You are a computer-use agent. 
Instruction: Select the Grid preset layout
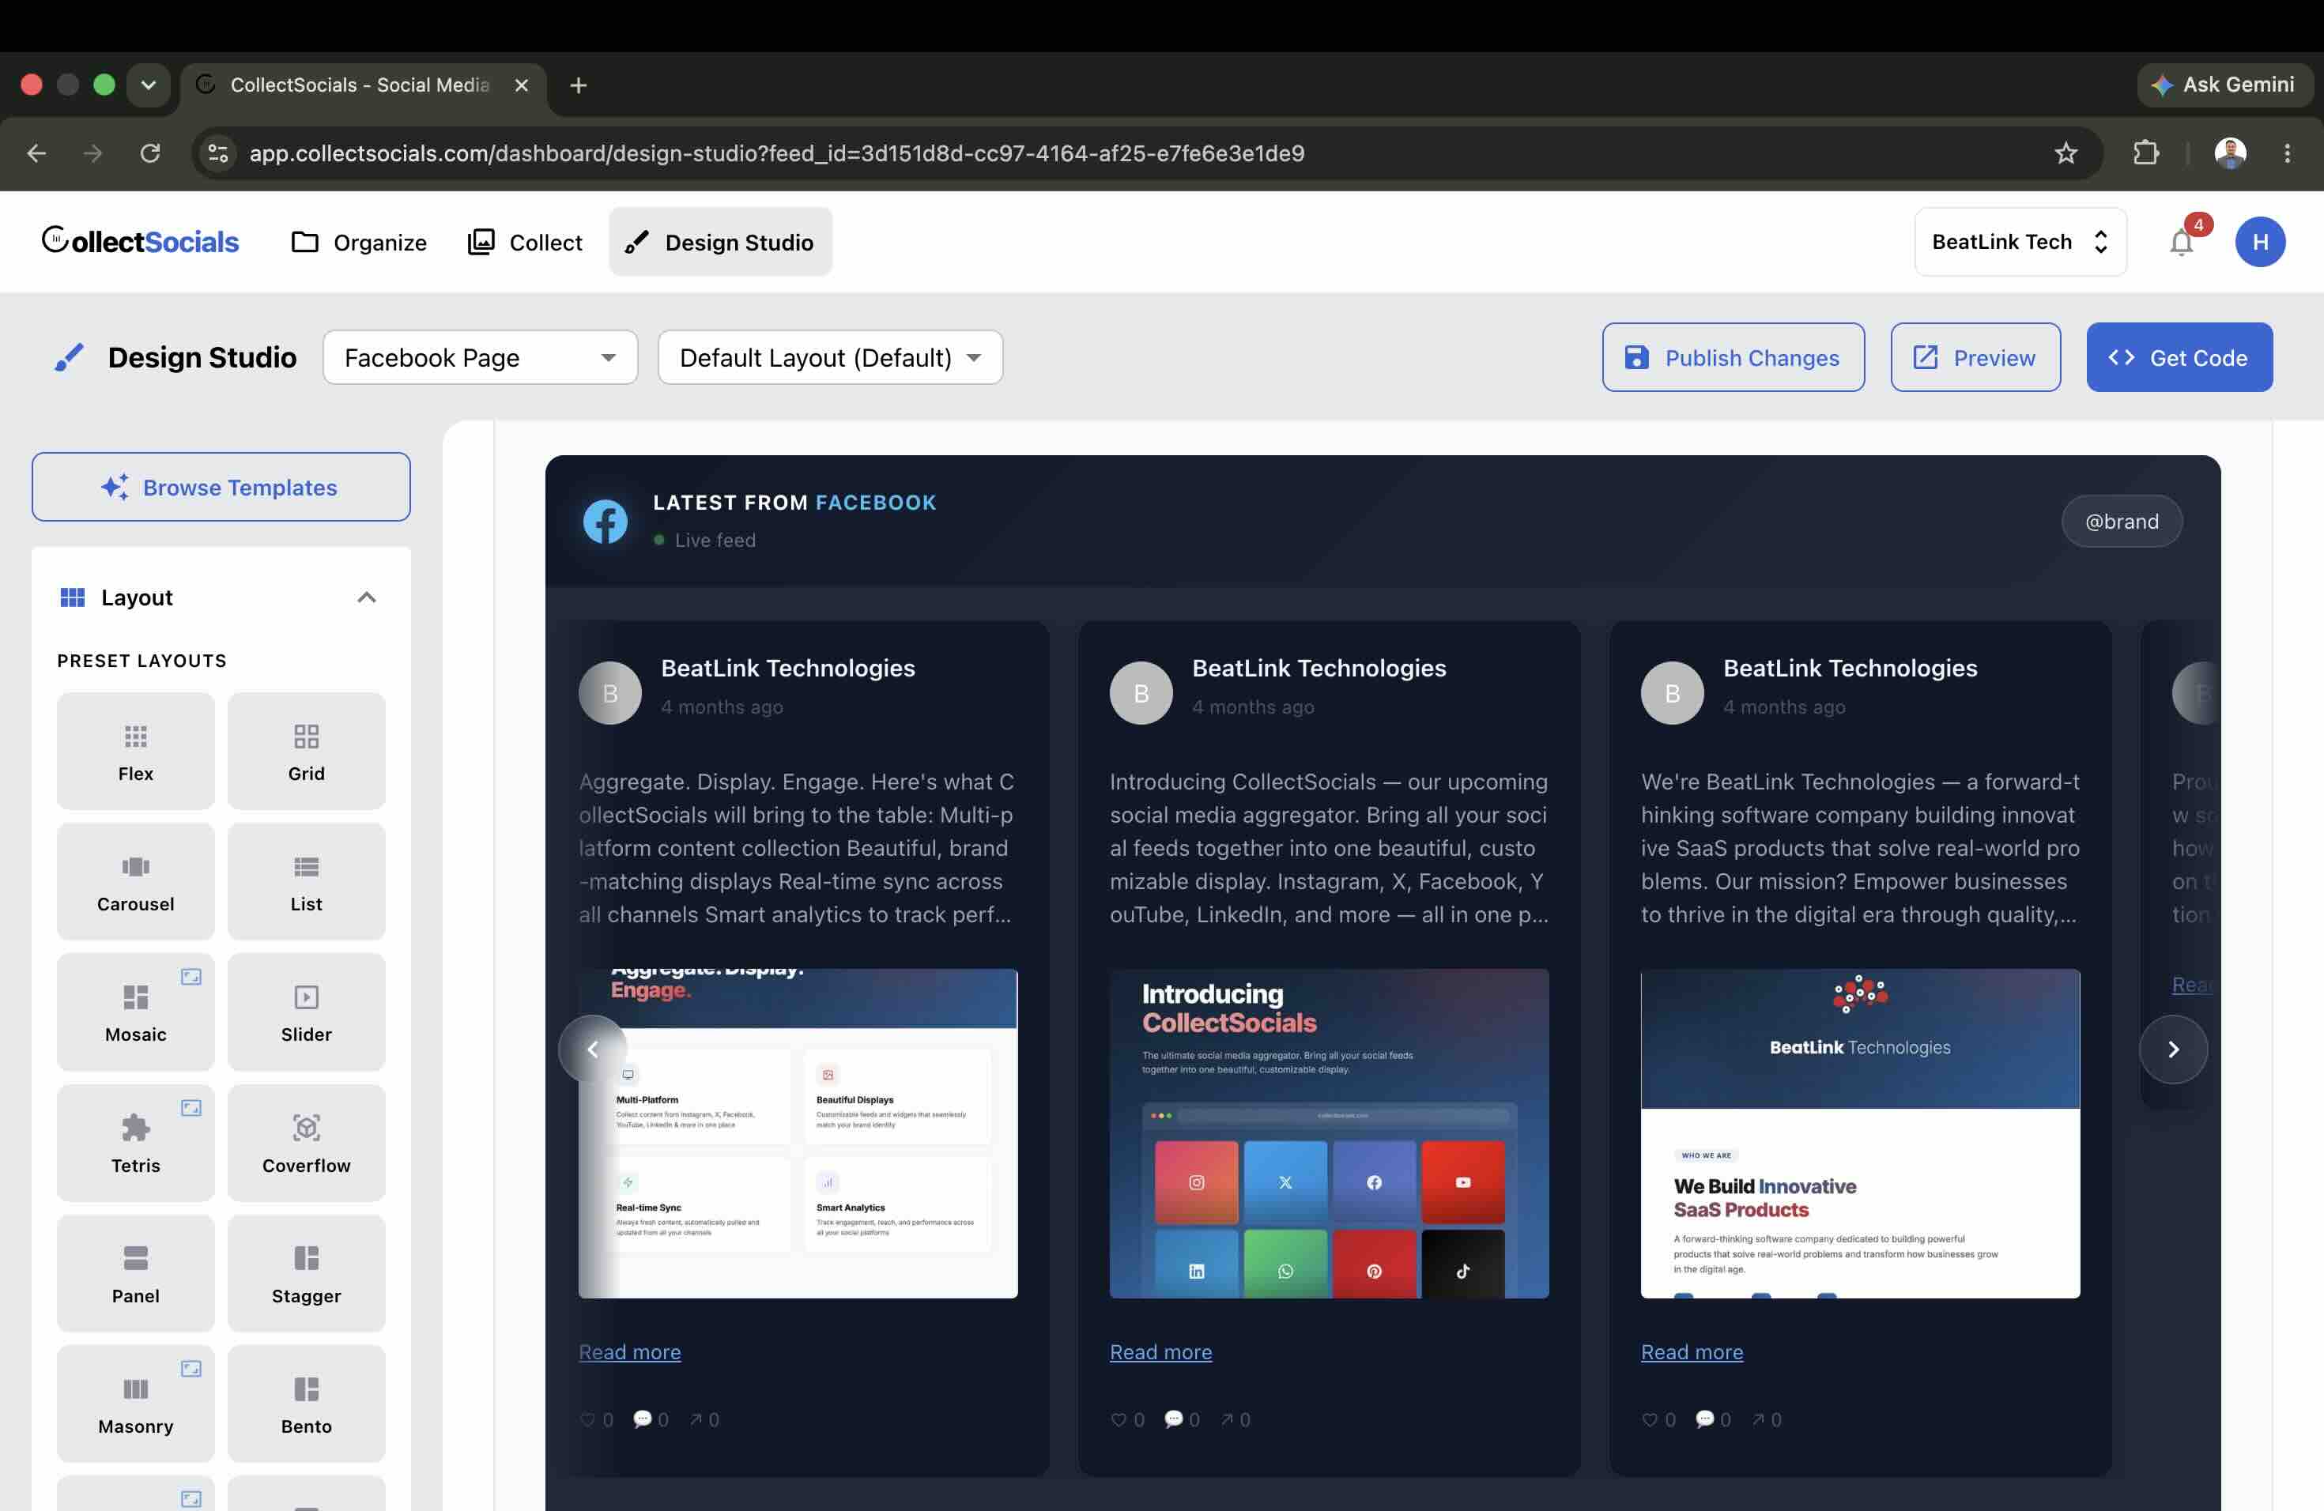(307, 751)
